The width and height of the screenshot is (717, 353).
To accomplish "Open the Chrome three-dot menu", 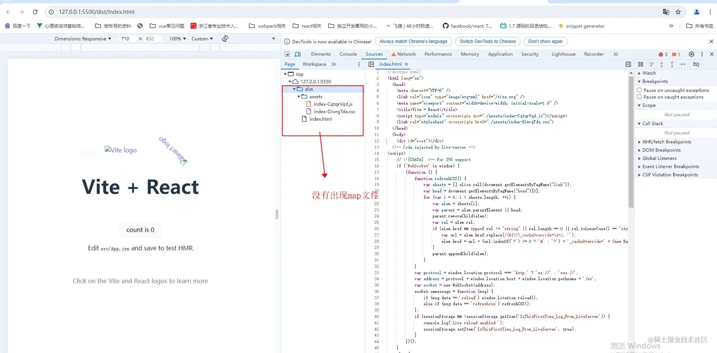I will point(710,12).
